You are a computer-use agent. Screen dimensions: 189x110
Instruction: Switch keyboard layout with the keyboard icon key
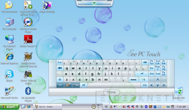(x=76, y=85)
